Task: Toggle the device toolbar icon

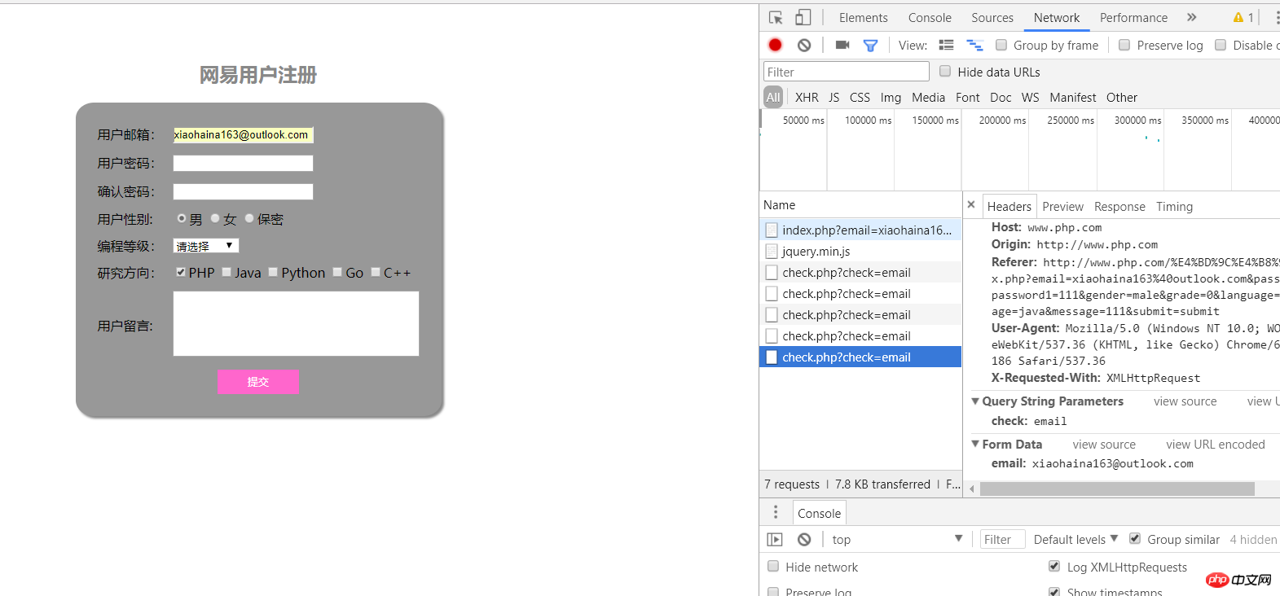Action: 803,17
